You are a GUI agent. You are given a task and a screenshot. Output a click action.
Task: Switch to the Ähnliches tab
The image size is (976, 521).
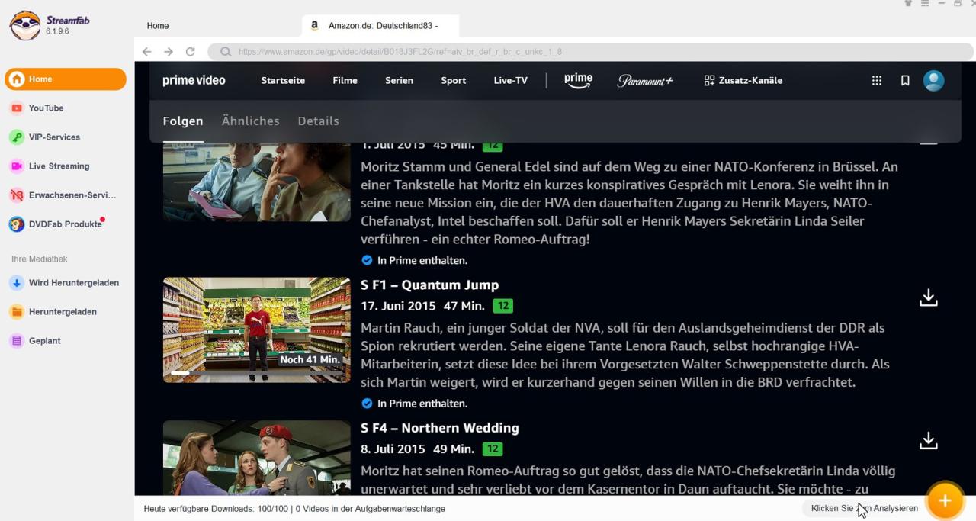tap(250, 121)
